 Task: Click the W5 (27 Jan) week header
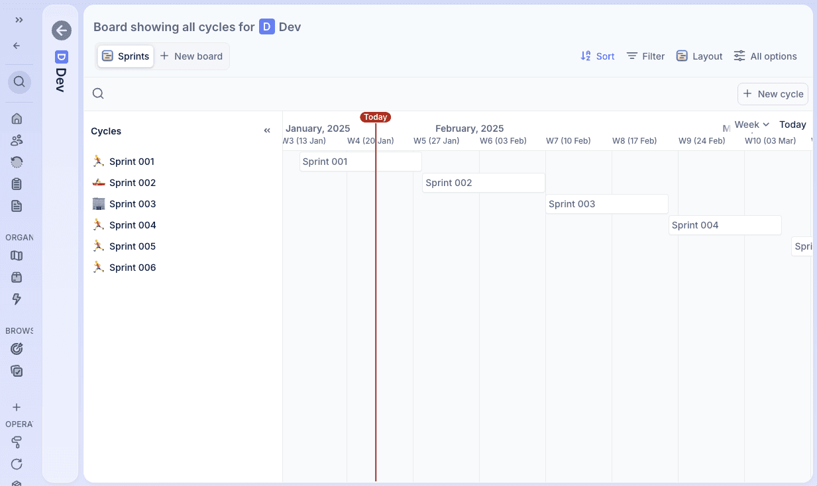point(437,140)
